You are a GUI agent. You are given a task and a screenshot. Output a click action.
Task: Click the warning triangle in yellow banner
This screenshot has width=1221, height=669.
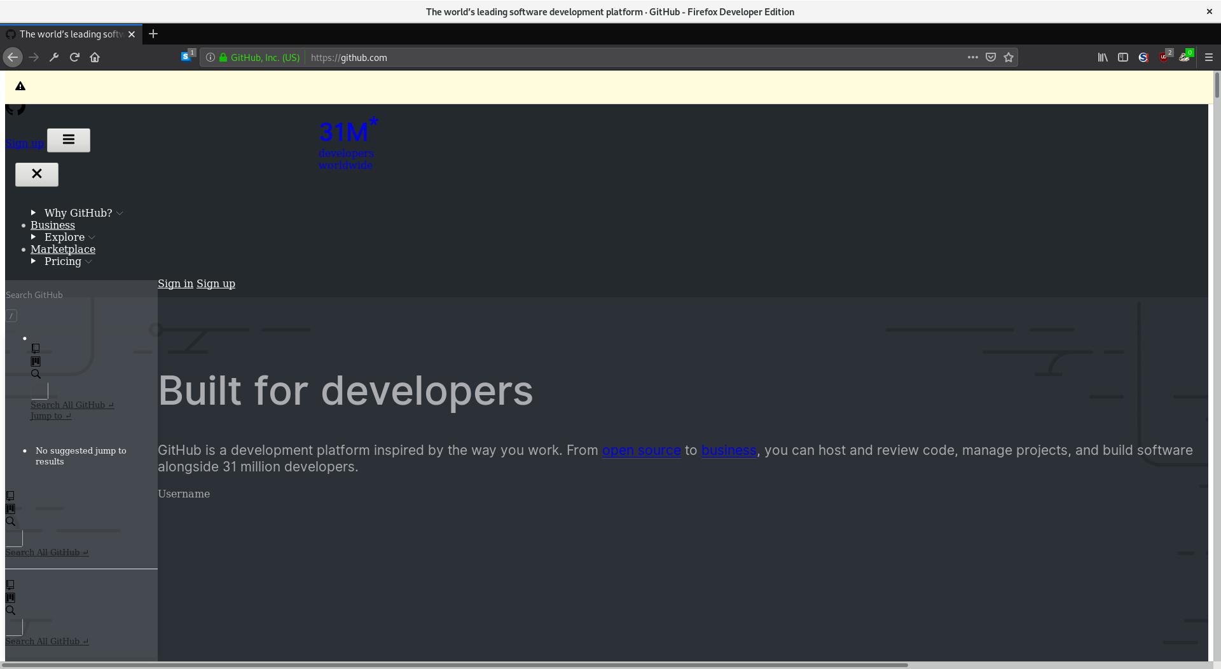(20, 86)
